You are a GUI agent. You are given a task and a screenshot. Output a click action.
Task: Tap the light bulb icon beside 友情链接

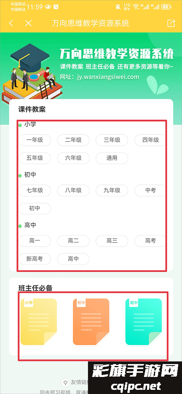tap(65, 382)
